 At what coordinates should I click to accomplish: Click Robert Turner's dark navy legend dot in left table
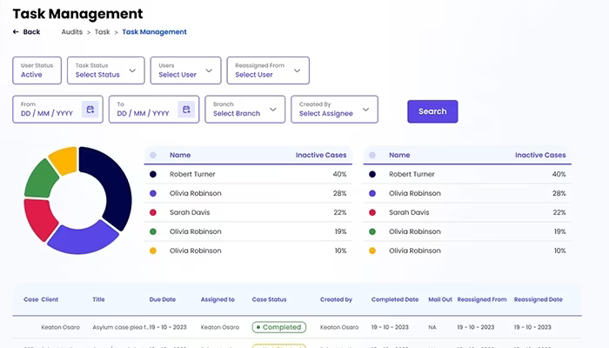[153, 174]
